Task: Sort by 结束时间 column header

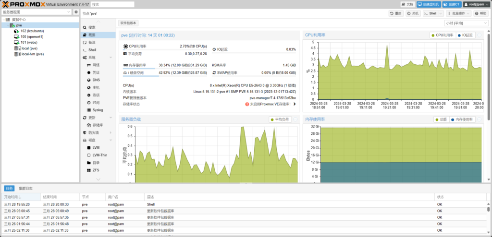Action: pyautogui.click(x=60, y=197)
